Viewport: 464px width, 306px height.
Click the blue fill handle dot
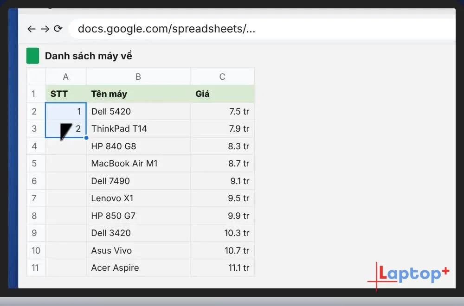click(86, 138)
